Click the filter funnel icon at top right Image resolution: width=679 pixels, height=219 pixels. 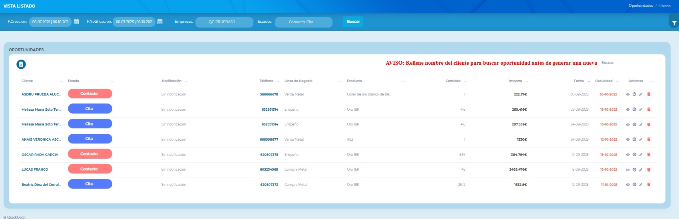[674, 23]
